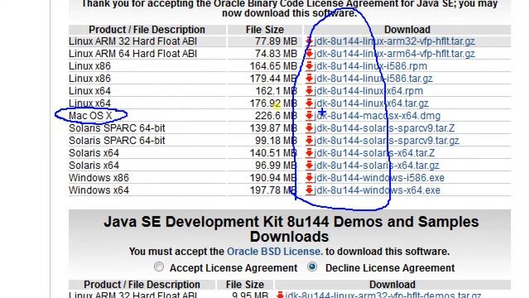Click download arrow icon beside jdk-8u144-linux-x64.tar.gz
Image resolution: width=530 pixels, height=298 pixels.
coord(309,103)
